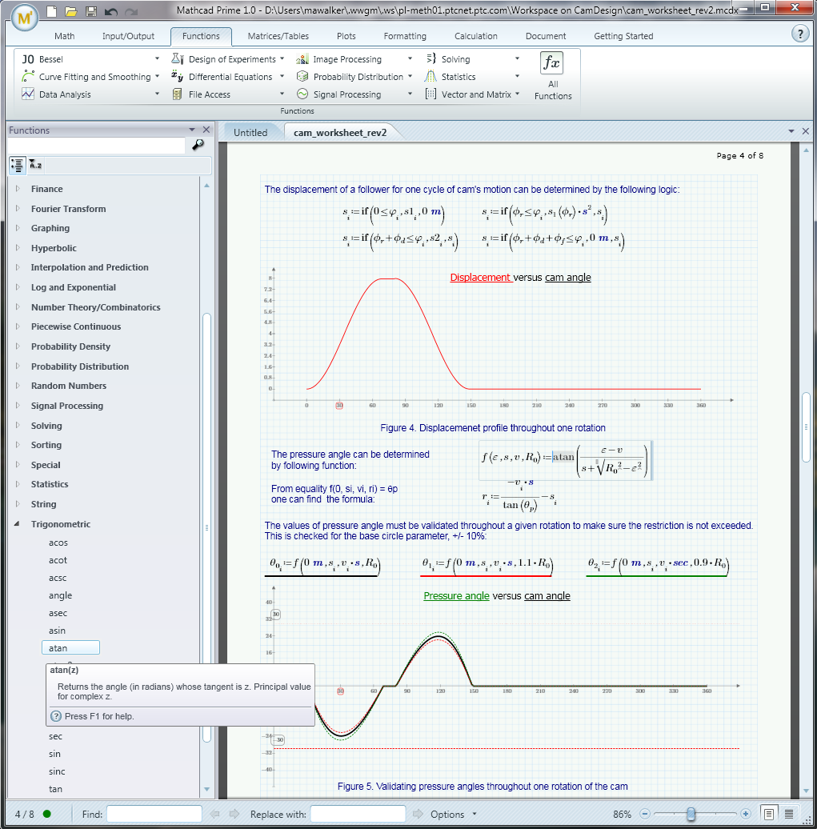The width and height of the screenshot is (817, 829).
Task: Collapse the Trigonometric category
Action: coord(18,524)
